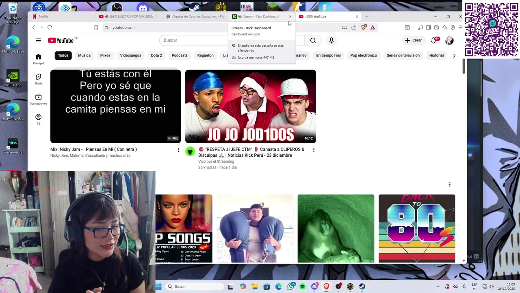Open Steam from the taskbar
Image resolution: width=520 pixels, height=293 pixels.
(362, 286)
